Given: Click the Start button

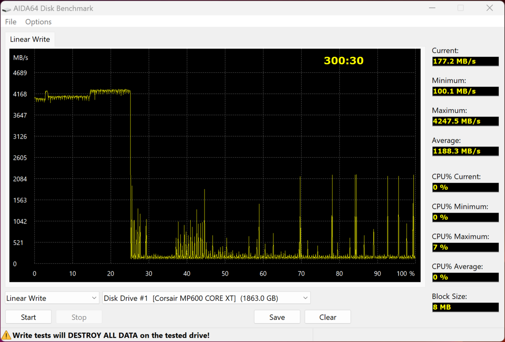Looking at the screenshot, I should pyautogui.click(x=29, y=317).
